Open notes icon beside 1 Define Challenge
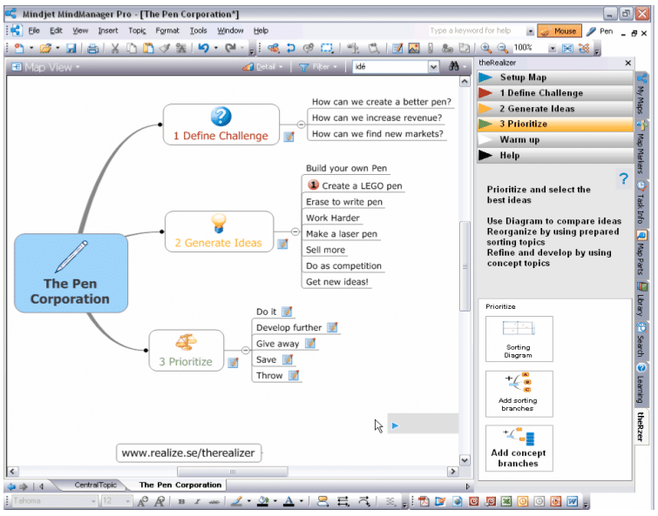The width and height of the screenshot is (658, 516). 288,137
